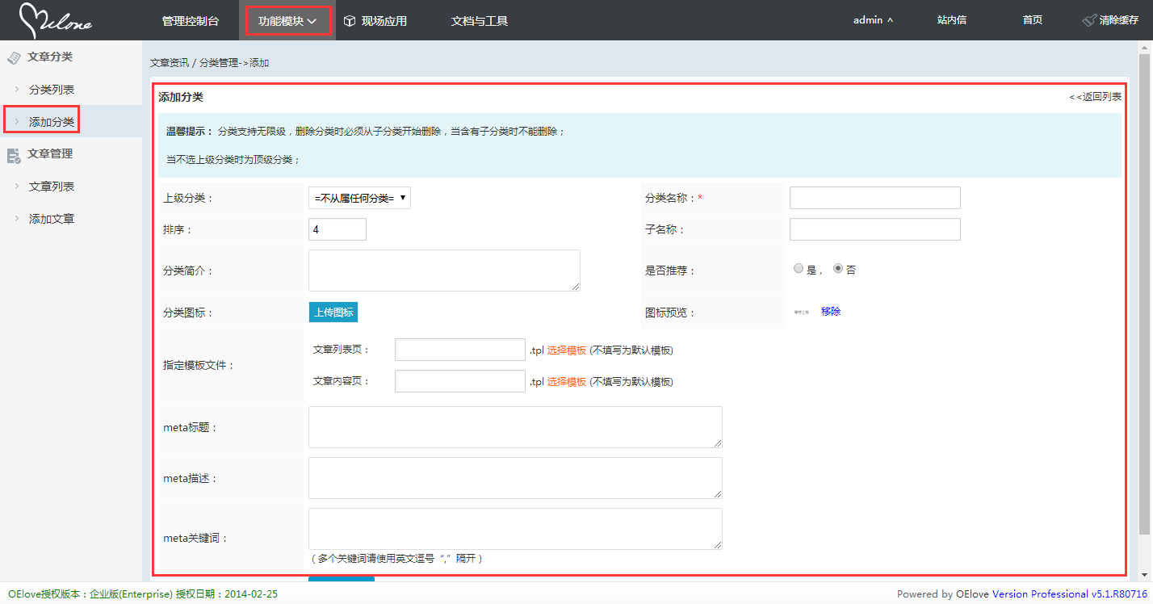
Task: Click the meta关键词 textarea
Action: pos(515,529)
